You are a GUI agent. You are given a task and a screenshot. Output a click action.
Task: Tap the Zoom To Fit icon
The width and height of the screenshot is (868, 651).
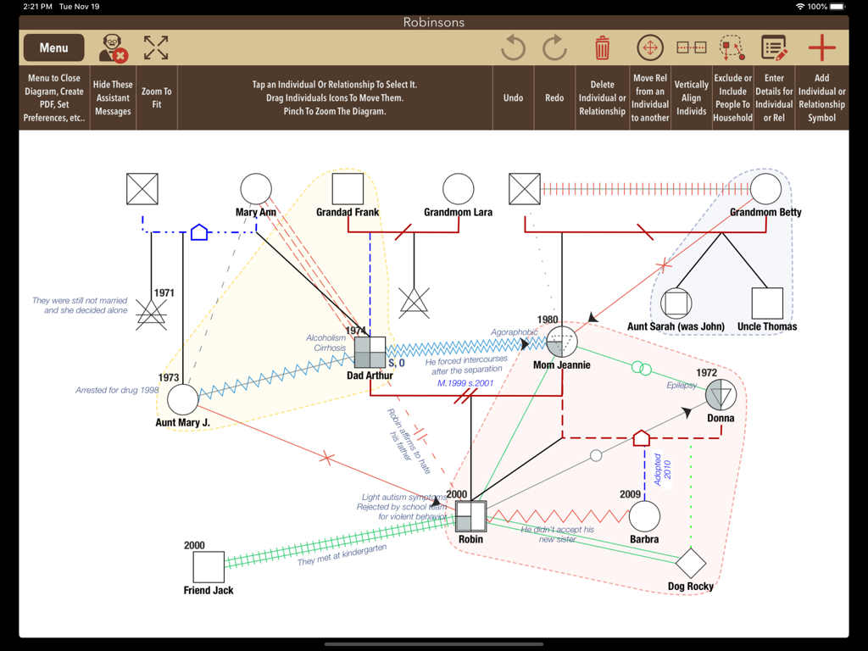(x=156, y=47)
